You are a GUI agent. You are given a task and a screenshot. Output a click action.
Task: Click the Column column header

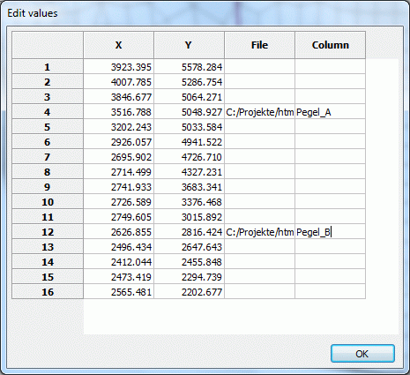pos(331,45)
